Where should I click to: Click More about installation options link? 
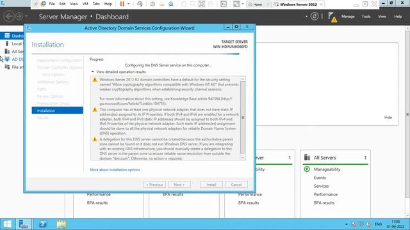click(x=115, y=170)
